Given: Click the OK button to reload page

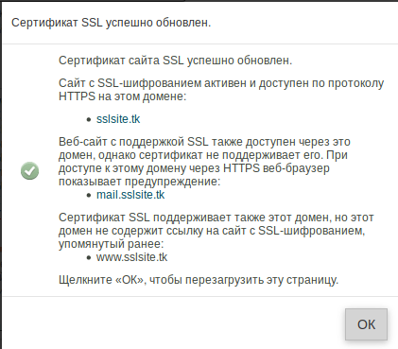Looking at the screenshot, I should [366, 324].
